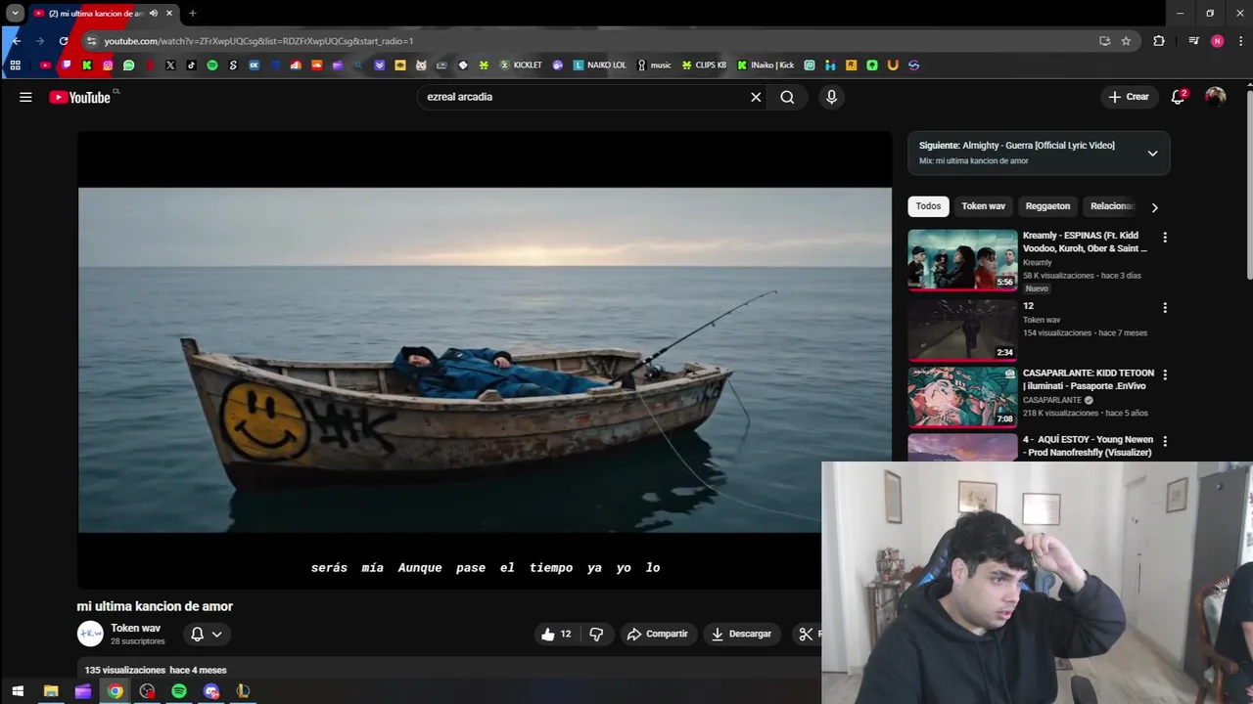The height and width of the screenshot is (704, 1253).
Task: Mute the tab via speaker icon
Action: [154, 14]
